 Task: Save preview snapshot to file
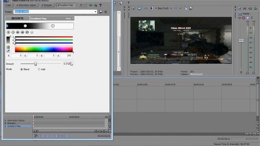191,8
